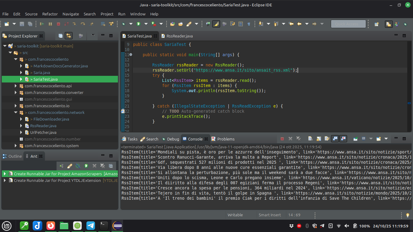The height and width of the screenshot is (232, 413).
Task: Click the Open Perspective icon
Action: point(376,24)
